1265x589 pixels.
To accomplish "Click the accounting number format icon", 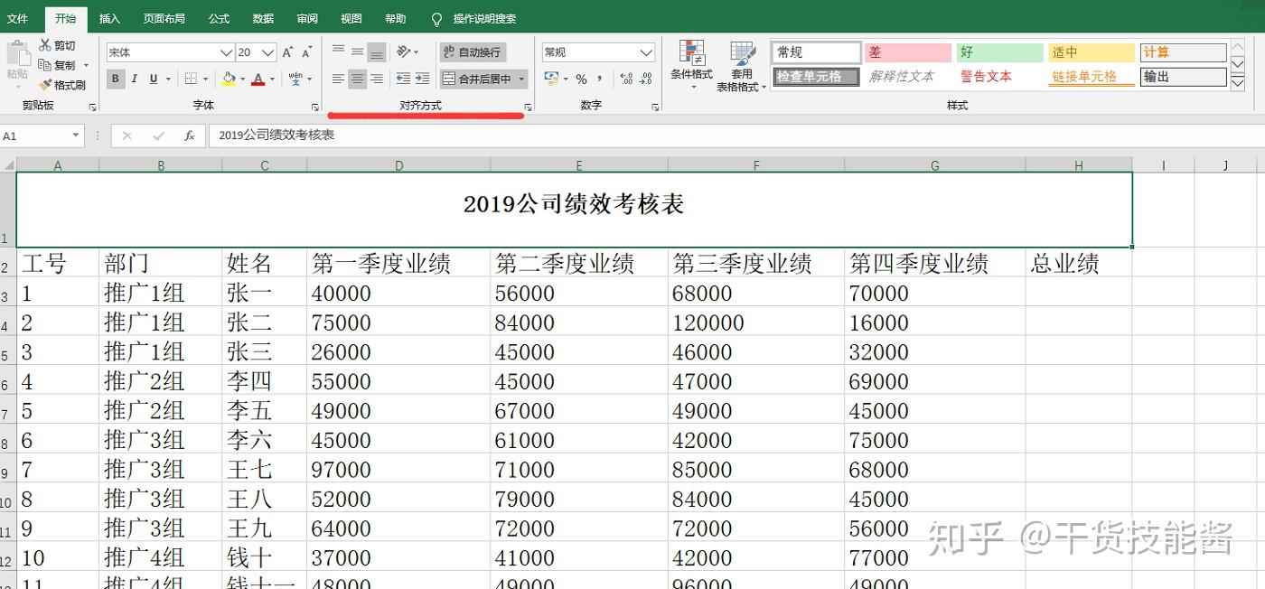I will coord(552,79).
